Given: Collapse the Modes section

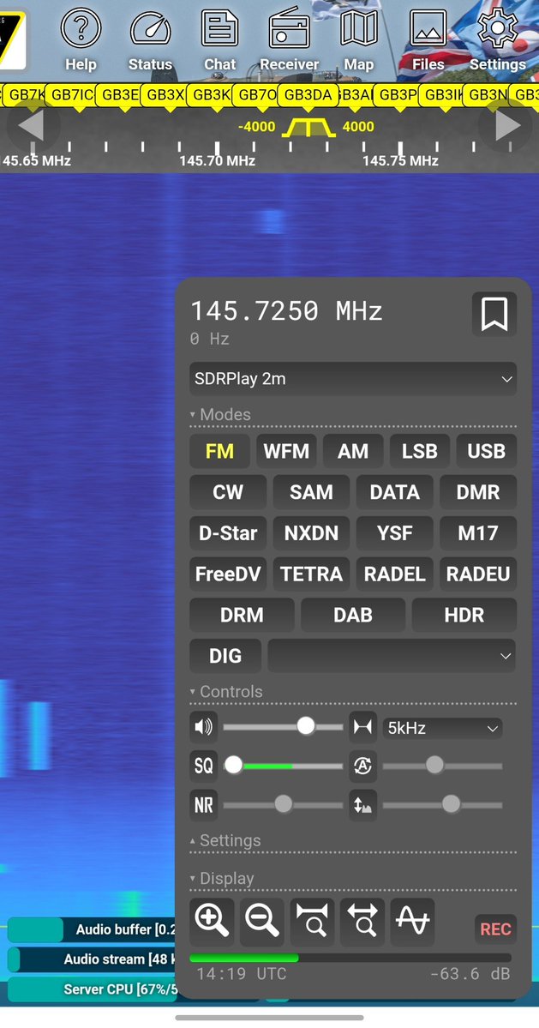Looking at the screenshot, I should pos(220,414).
